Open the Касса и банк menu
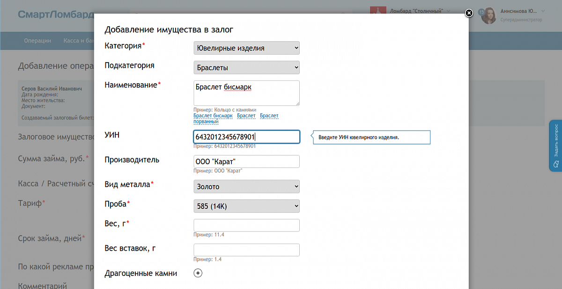Image resolution: width=562 pixels, height=289 pixels. coord(77,41)
